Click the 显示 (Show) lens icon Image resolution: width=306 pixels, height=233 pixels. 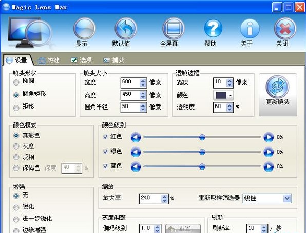[x=84, y=29]
